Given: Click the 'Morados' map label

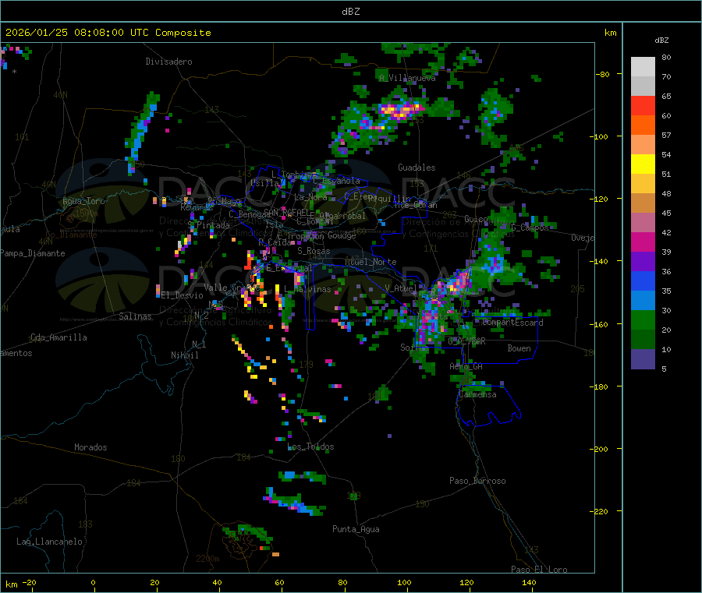Looking at the screenshot, I should point(90,447).
